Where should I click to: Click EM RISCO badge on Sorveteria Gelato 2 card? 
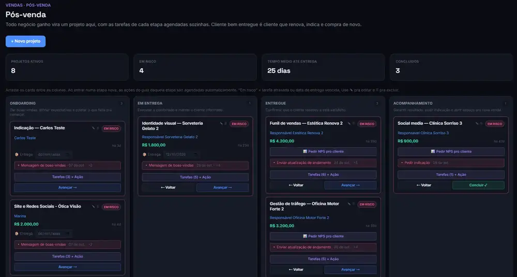pyautogui.click(x=239, y=124)
